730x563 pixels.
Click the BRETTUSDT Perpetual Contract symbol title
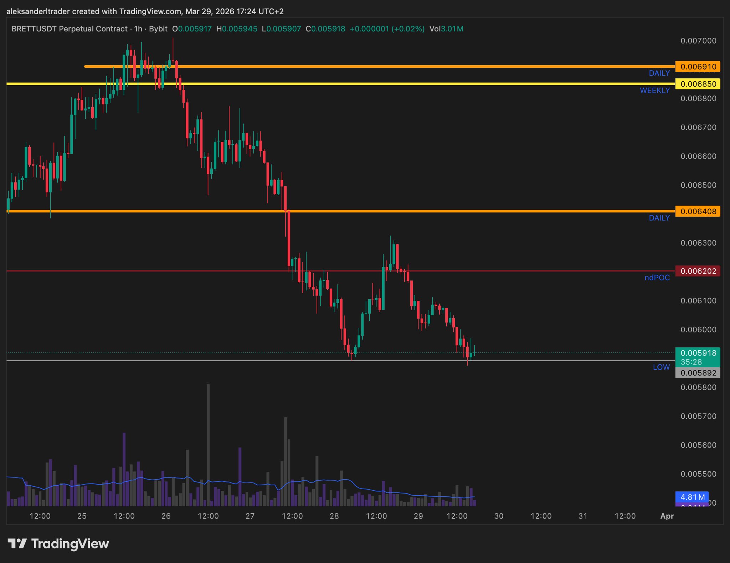70,29
